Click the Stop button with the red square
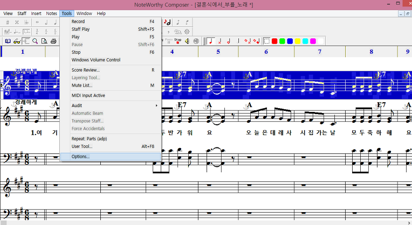This screenshot has height=225, width=412. [x=178, y=41]
